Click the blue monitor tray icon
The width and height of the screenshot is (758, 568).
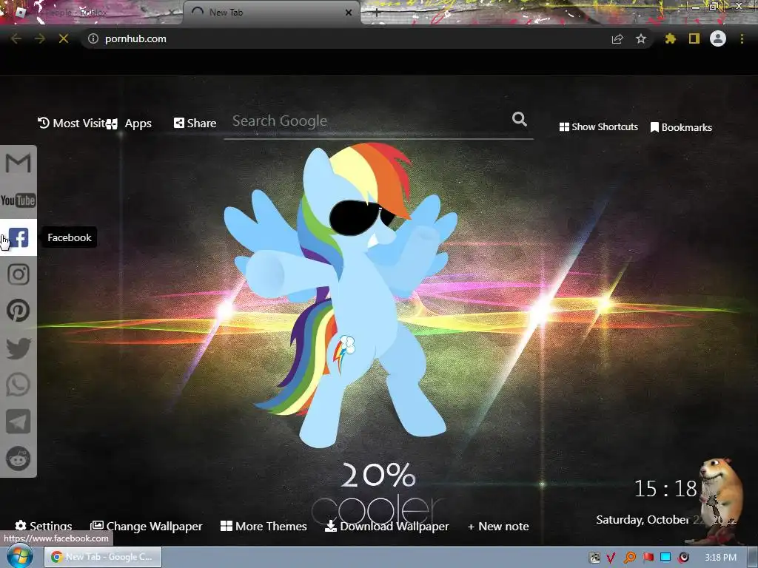pyautogui.click(x=665, y=558)
